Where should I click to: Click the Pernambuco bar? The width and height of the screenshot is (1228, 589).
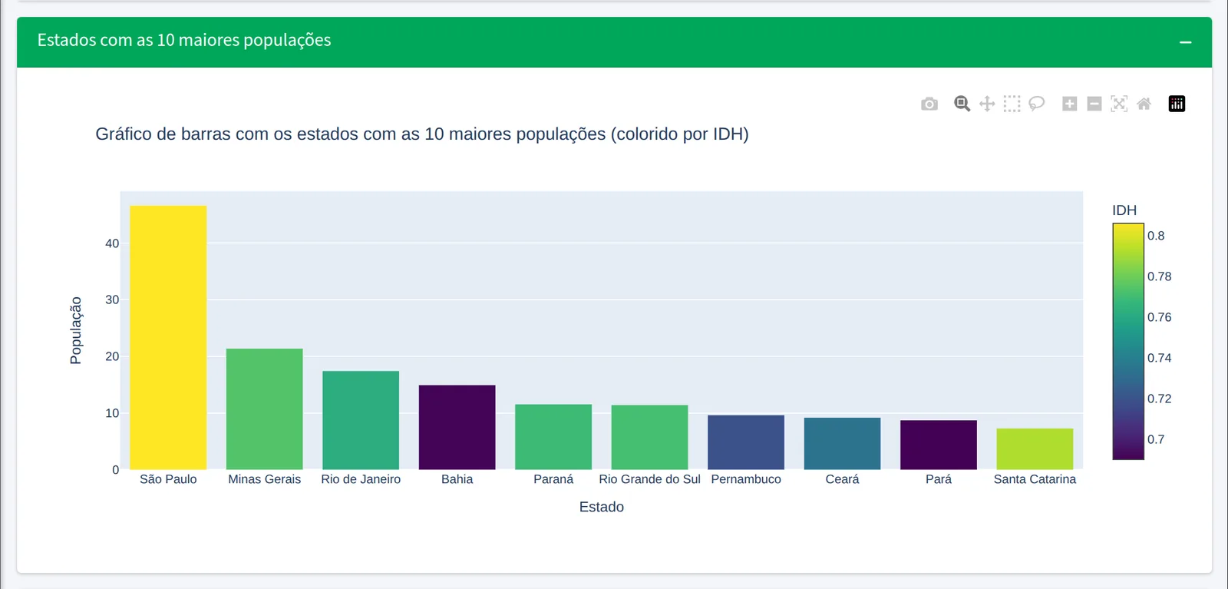point(746,442)
